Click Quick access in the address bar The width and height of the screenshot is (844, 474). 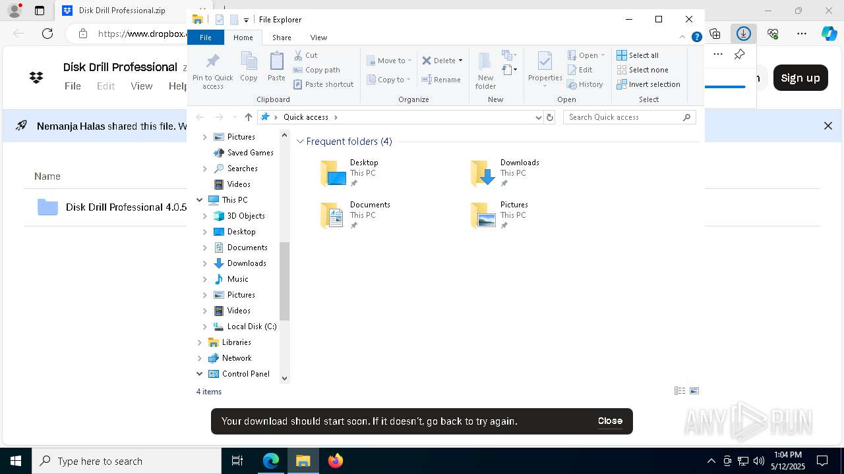pyautogui.click(x=306, y=117)
